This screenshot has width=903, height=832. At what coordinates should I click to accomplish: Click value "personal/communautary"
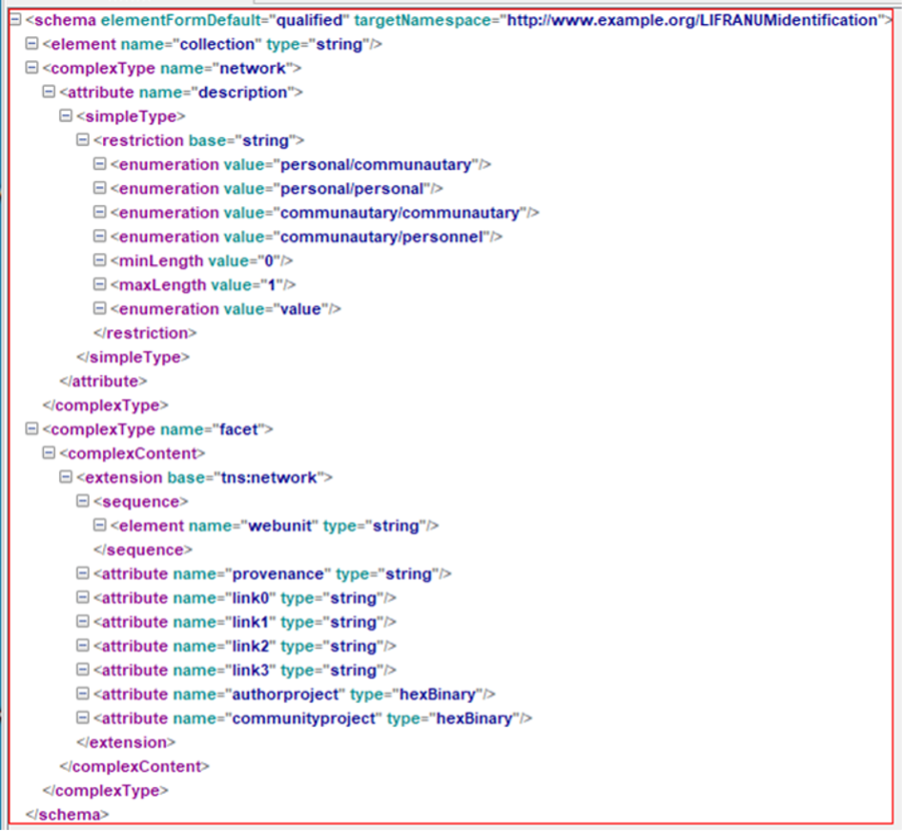pyautogui.click(x=376, y=165)
